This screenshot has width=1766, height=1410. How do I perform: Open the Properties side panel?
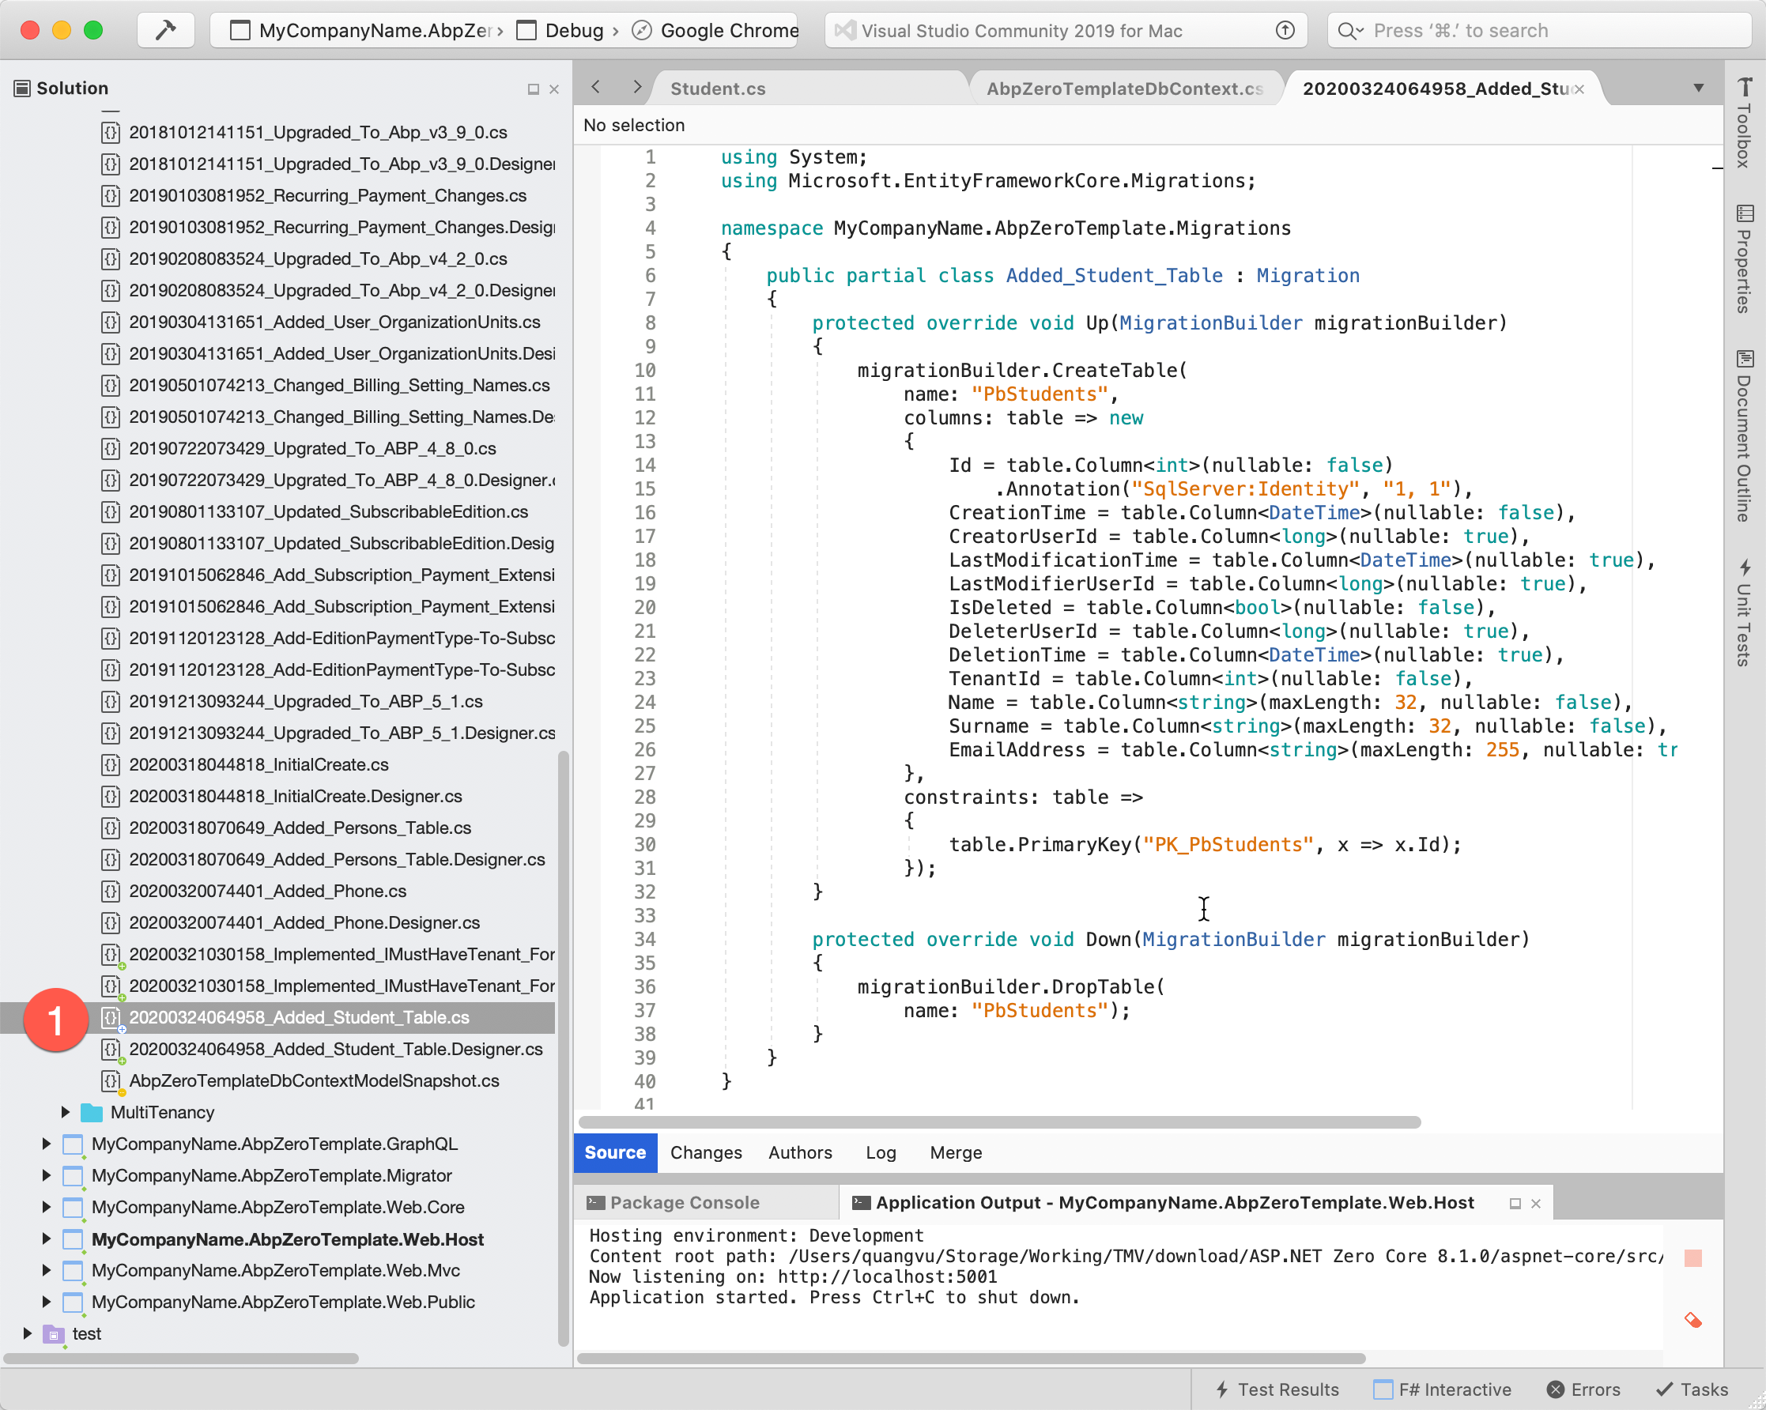click(1745, 258)
